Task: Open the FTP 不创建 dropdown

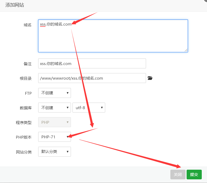Action: tap(54, 93)
